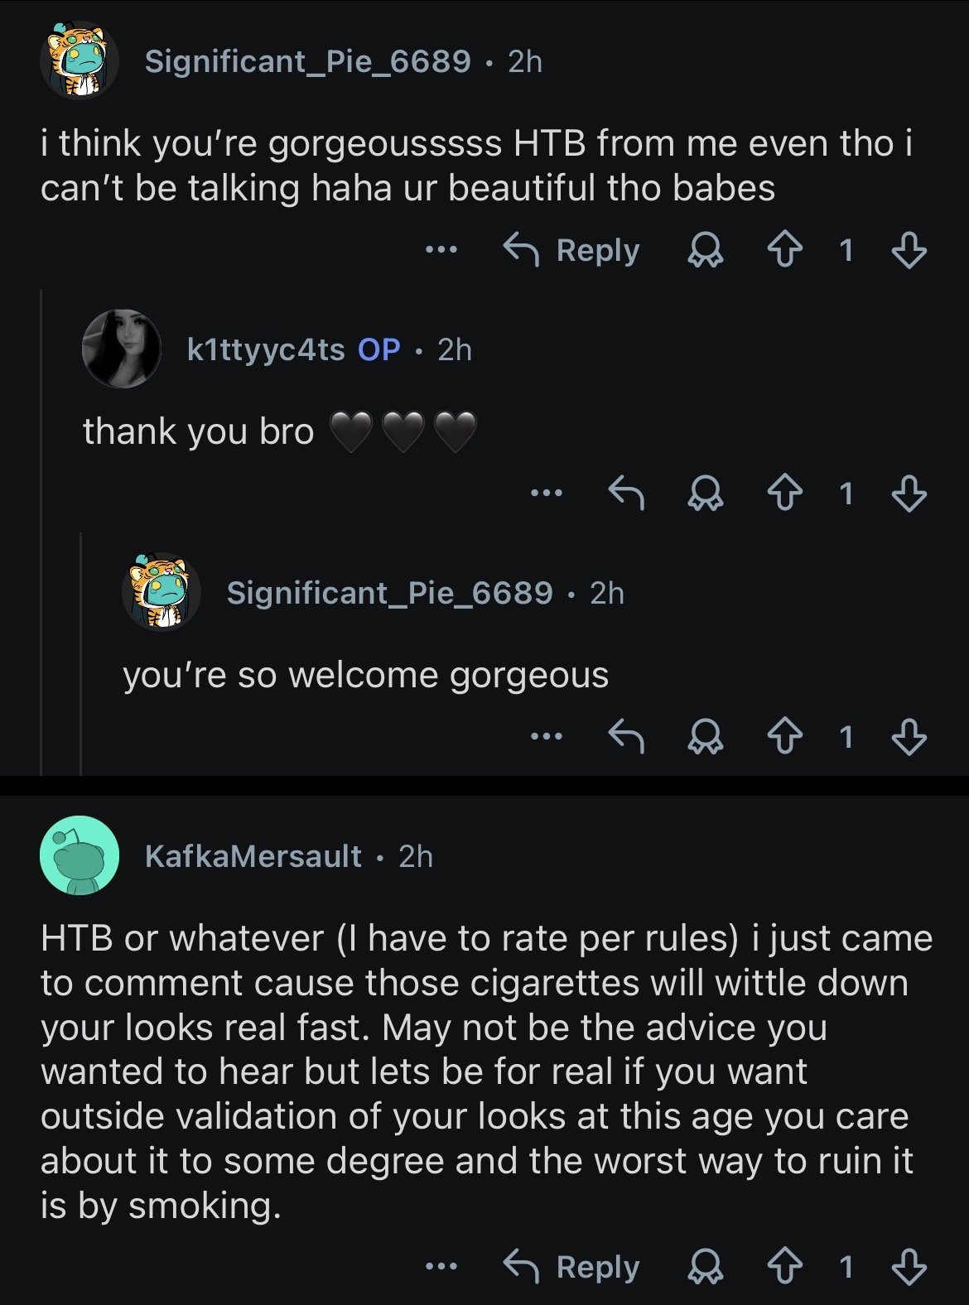Upvote the you're so welcome gorgeous comment
Viewport: 969px width, 1305px height.
pos(783,736)
